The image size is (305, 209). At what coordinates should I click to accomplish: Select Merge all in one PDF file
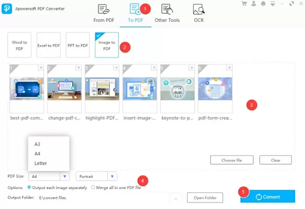click(x=93, y=187)
